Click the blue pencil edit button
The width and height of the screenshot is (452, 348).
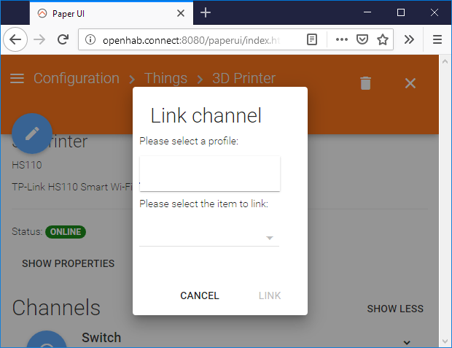click(32, 134)
